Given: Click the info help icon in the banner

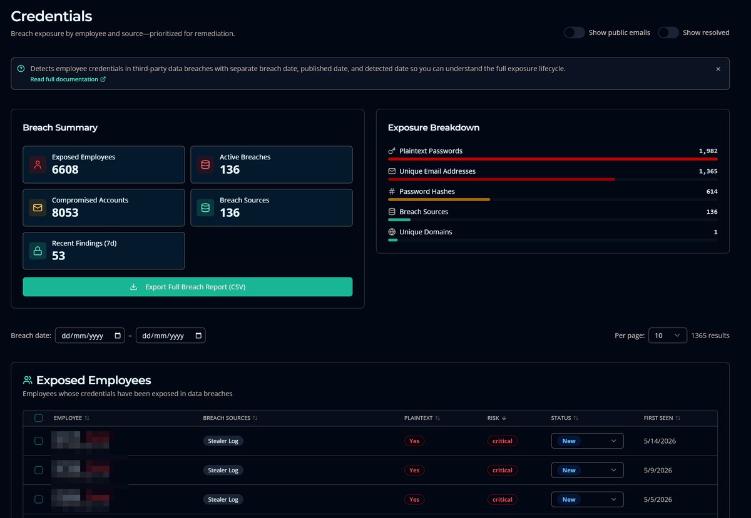Looking at the screenshot, I should click(x=21, y=69).
